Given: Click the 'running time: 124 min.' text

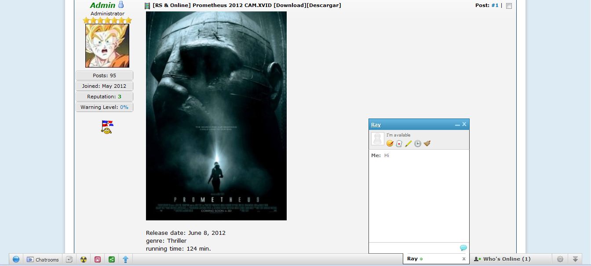Looking at the screenshot, I should tap(179, 249).
